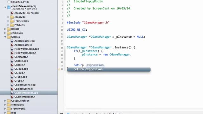
Task: Click the CTube.h header icon
Action: click(12, 81)
